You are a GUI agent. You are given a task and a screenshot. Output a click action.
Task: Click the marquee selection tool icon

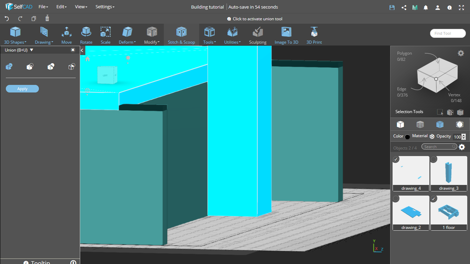(x=440, y=112)
